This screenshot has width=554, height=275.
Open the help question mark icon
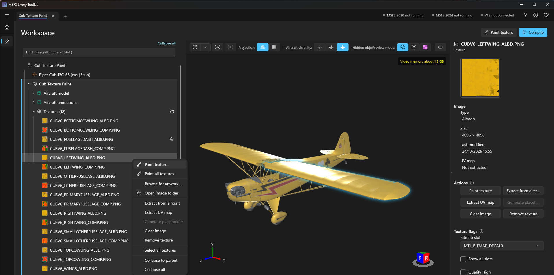(525, 15)
